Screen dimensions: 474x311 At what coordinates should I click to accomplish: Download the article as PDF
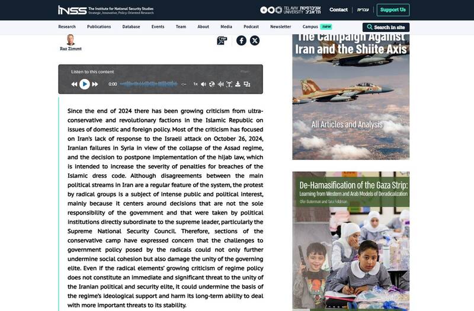tap(222, 40)
